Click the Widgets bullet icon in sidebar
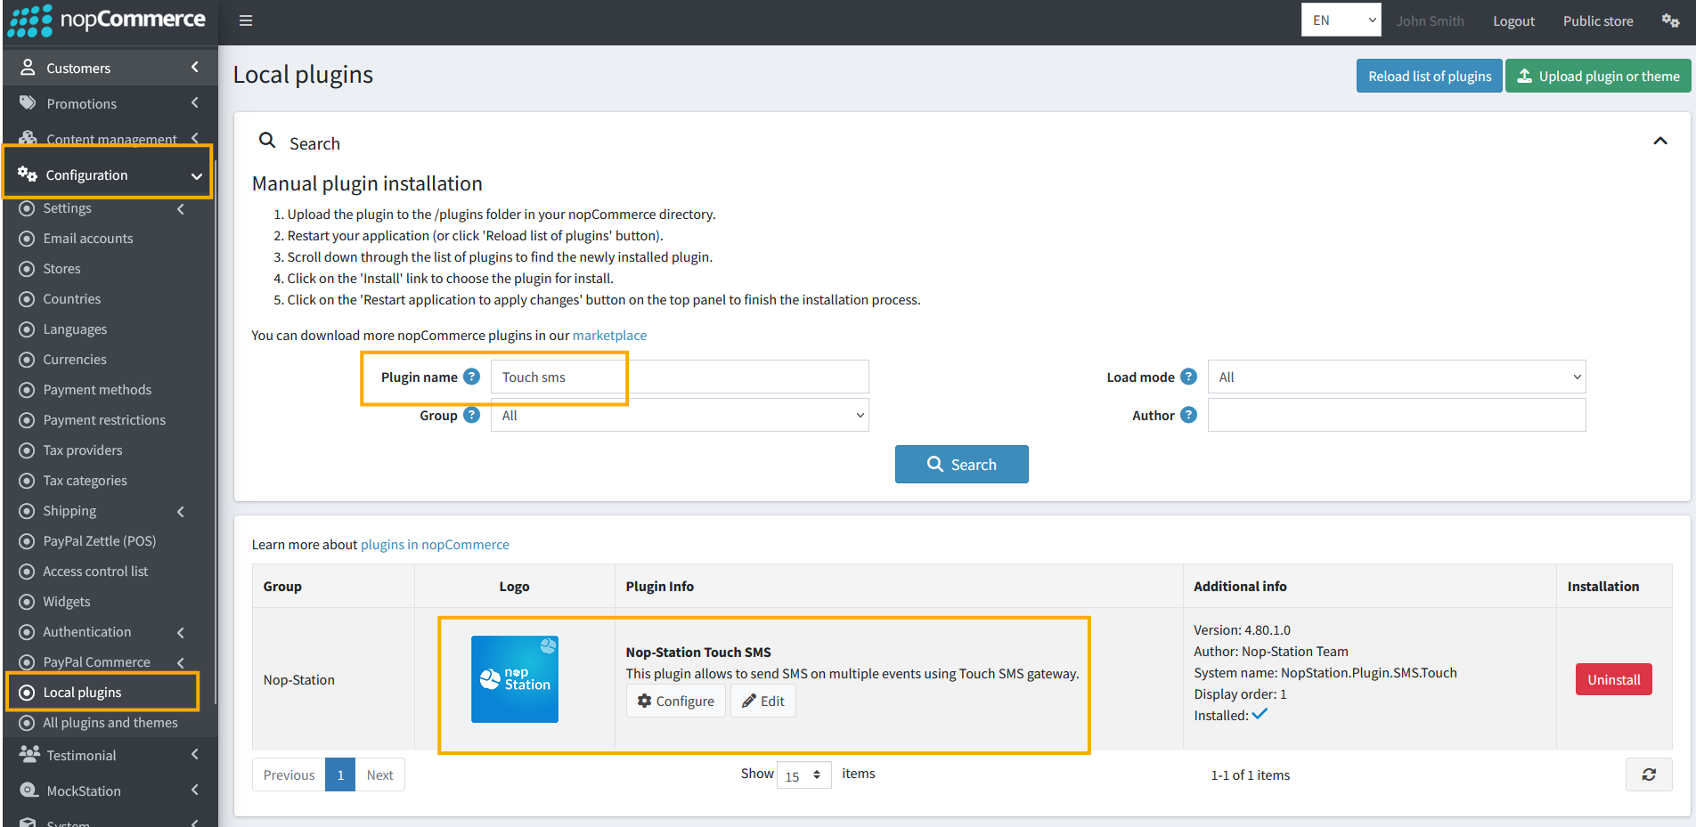This screenshot has width=1696, height=827. coord(27,602)
